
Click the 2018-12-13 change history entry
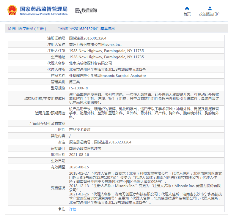(x=145, y=188)
